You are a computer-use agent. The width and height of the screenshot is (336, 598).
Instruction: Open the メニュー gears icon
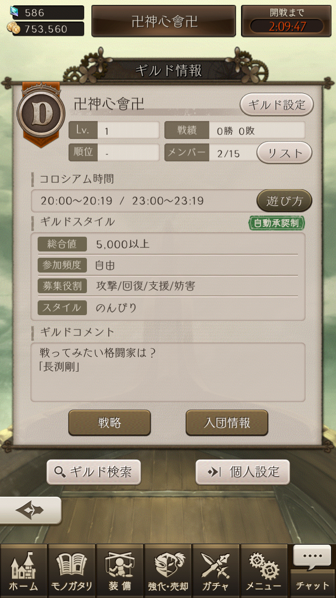[x=263, y=570]
